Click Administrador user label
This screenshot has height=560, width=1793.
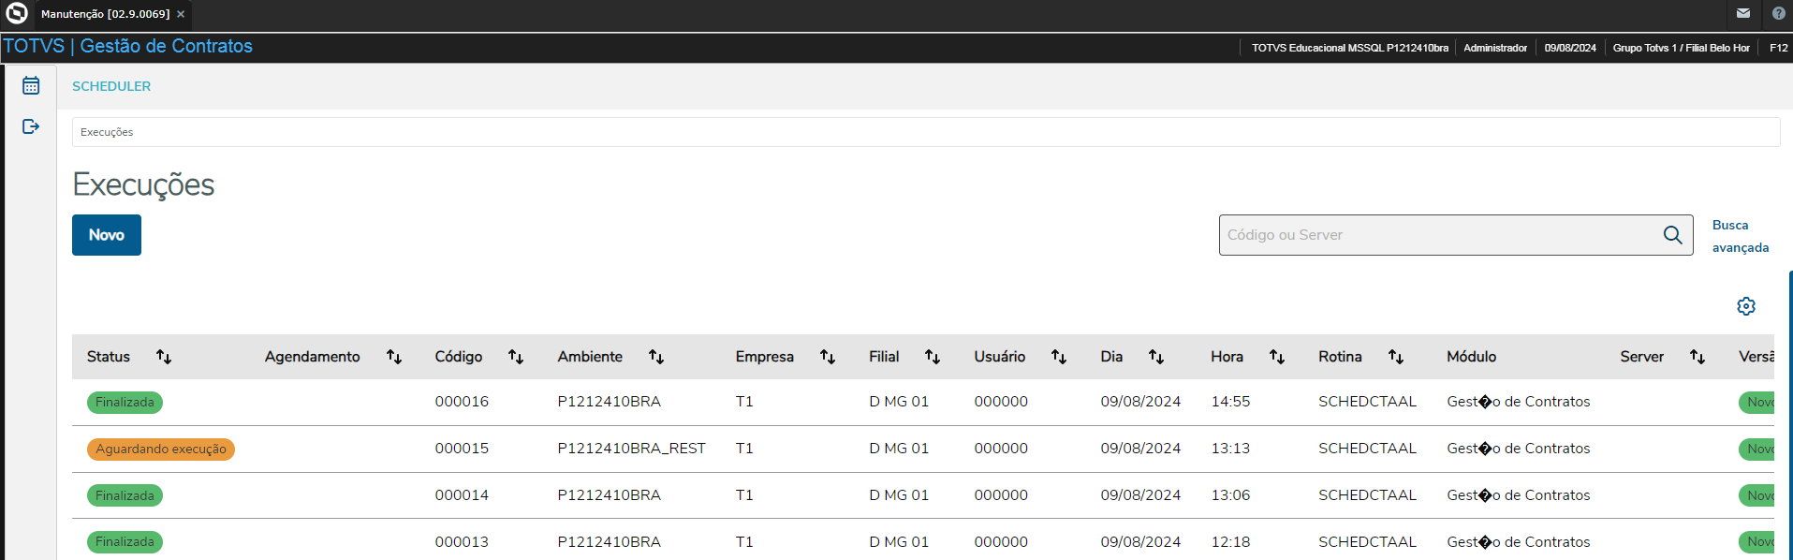click(1495, 48)
